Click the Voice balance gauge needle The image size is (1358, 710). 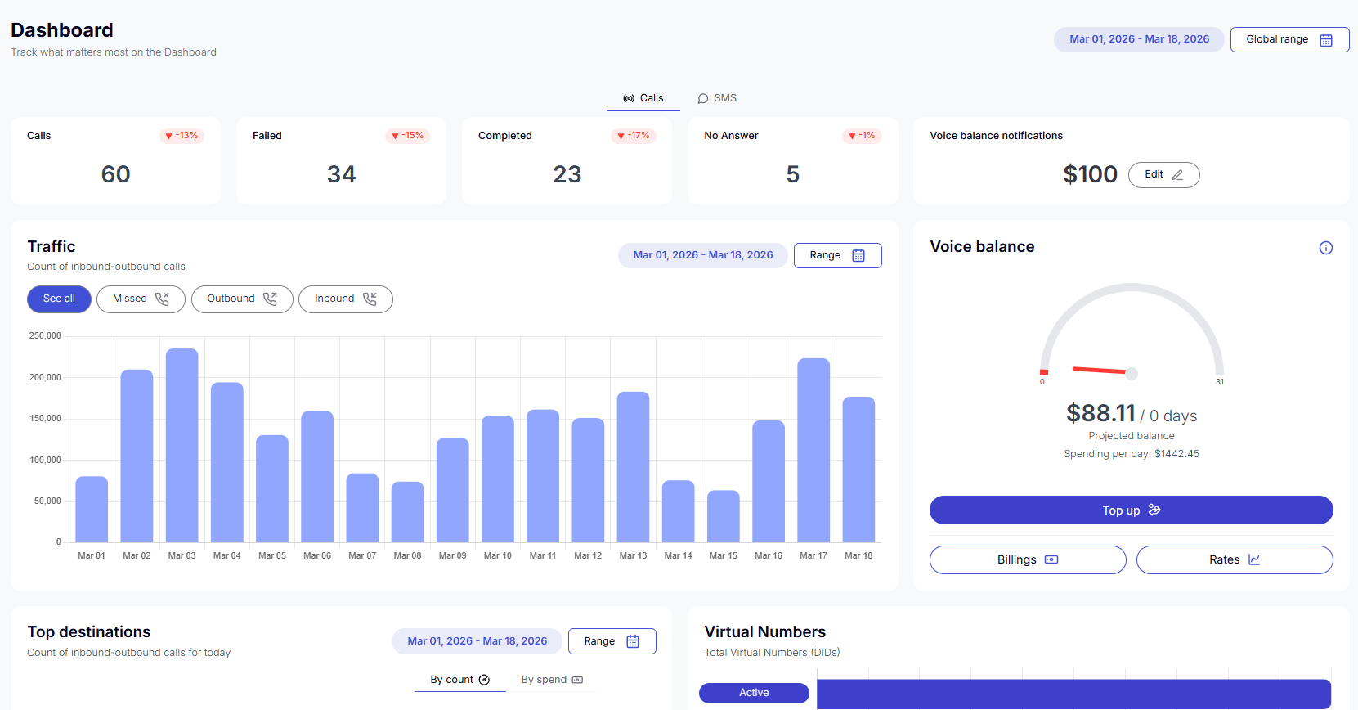click(1101, 371)
